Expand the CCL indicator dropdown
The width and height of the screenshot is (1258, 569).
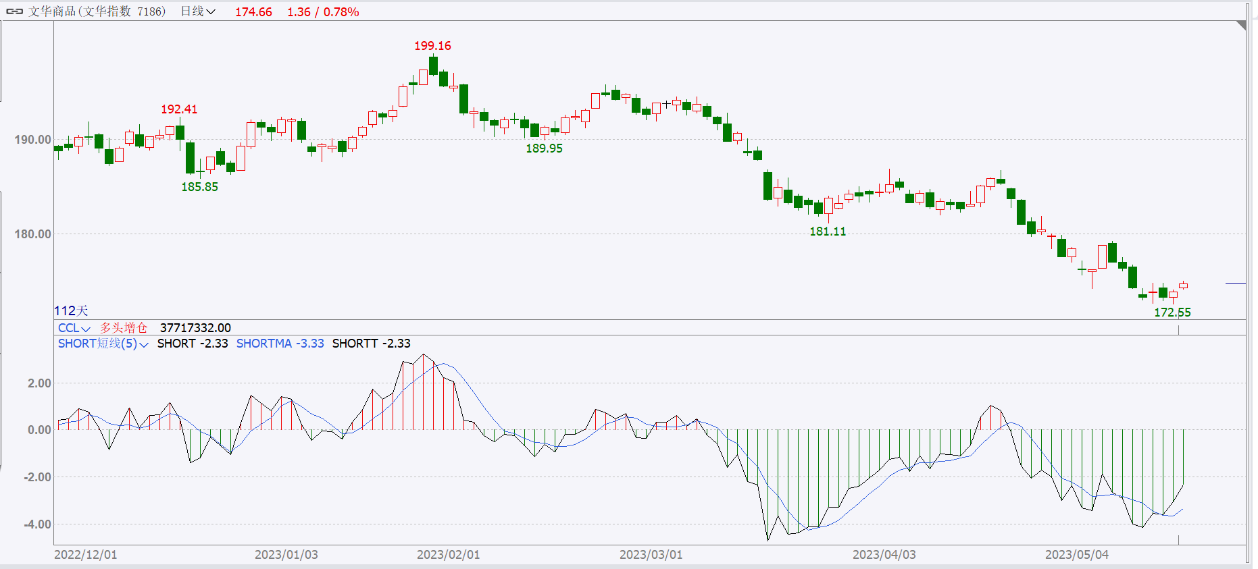(74, 328)
